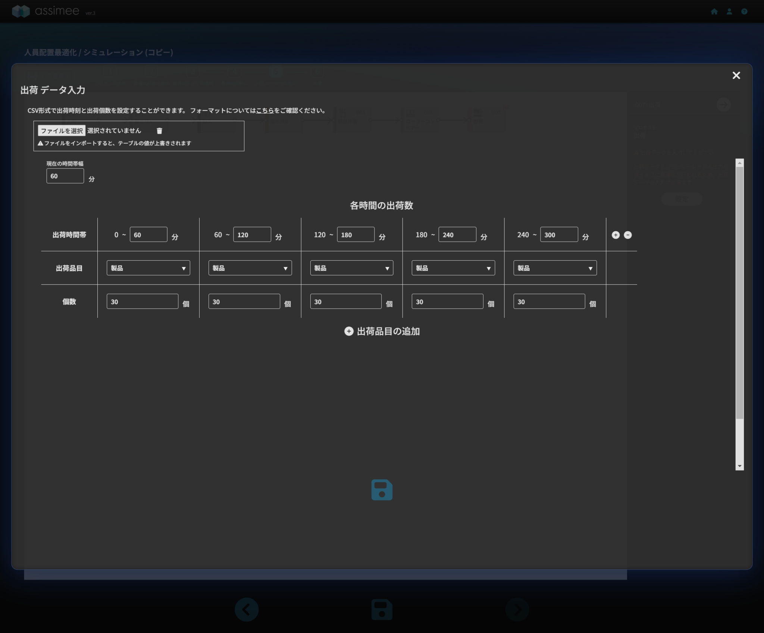Click the 現在の時間帯幅 input field
Screen dimensions: 764x633
(65, 176)
